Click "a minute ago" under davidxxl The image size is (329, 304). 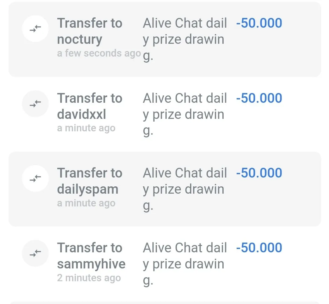[86, 128]
